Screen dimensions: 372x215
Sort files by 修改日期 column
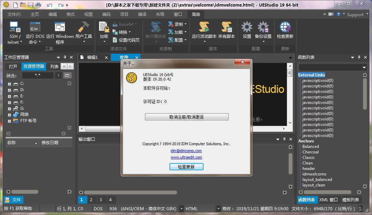(56, 143)
